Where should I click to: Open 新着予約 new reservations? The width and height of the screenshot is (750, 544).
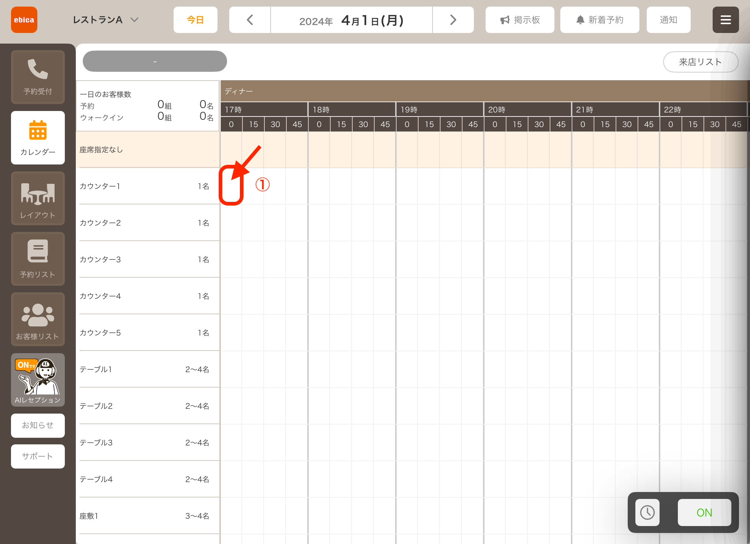(599, 20)
